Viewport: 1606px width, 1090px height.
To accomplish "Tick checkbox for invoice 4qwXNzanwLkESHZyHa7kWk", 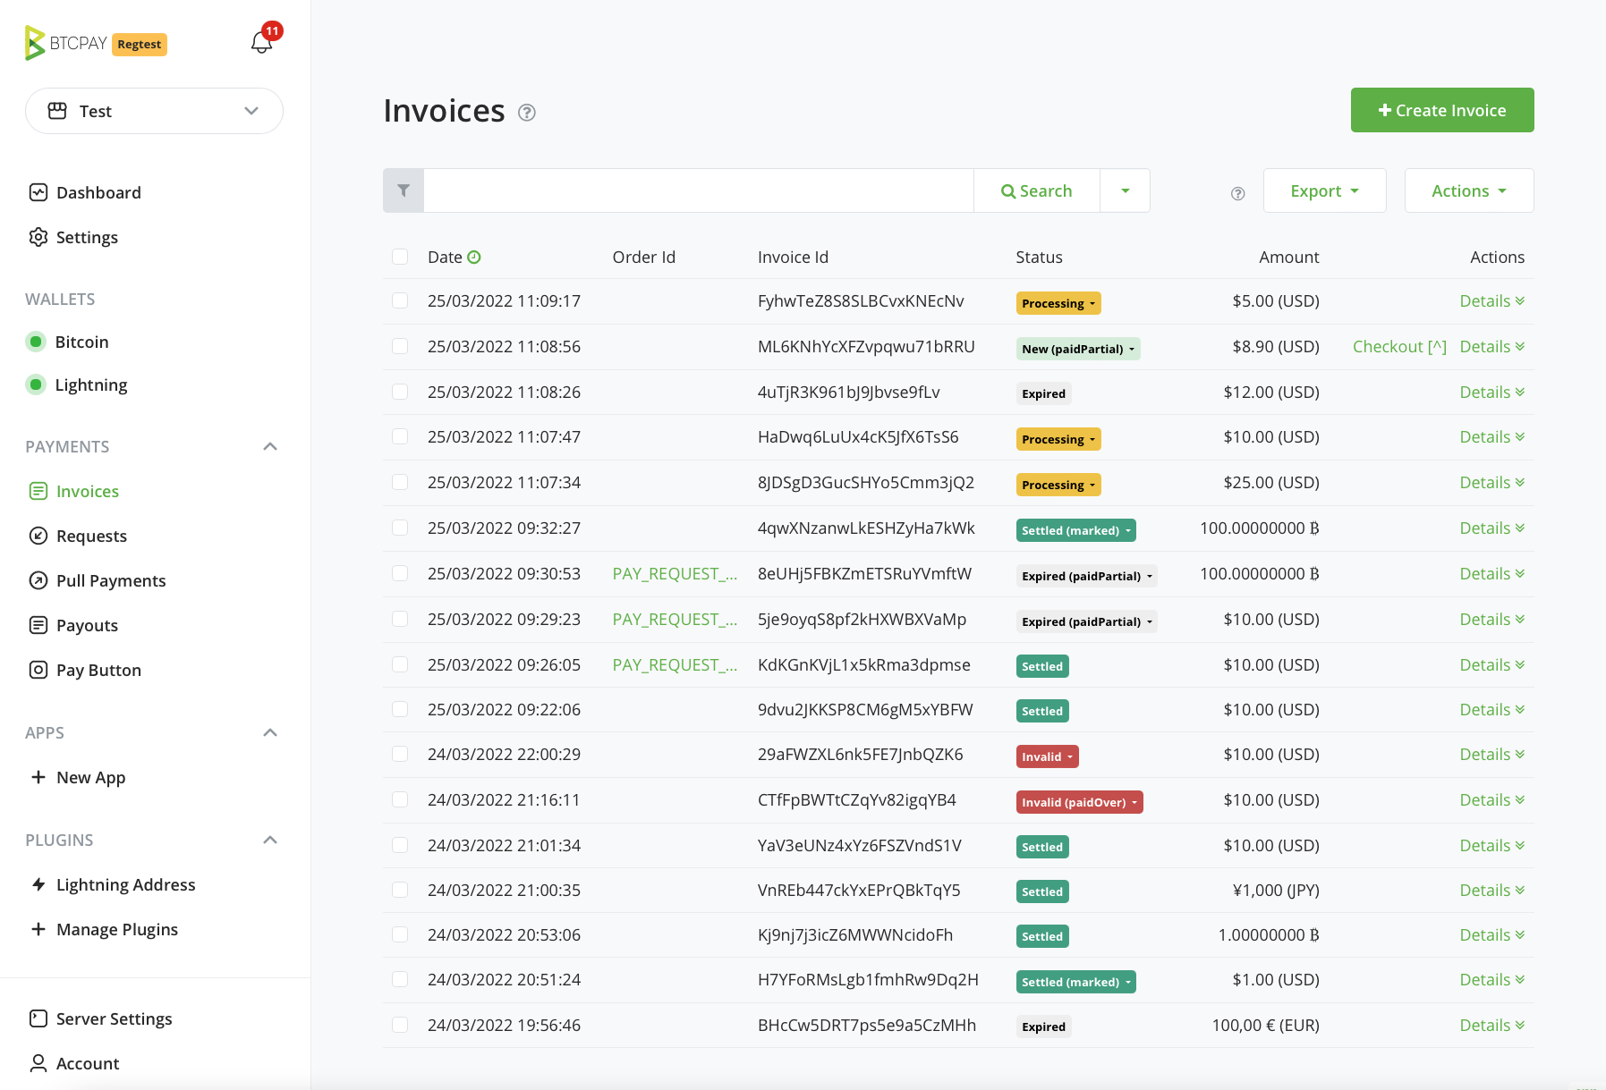I will pyautogui.click(x=400, y=528).
